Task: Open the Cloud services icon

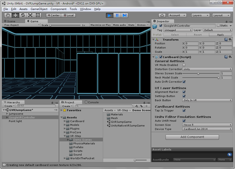Action: (x=162, y=15)
